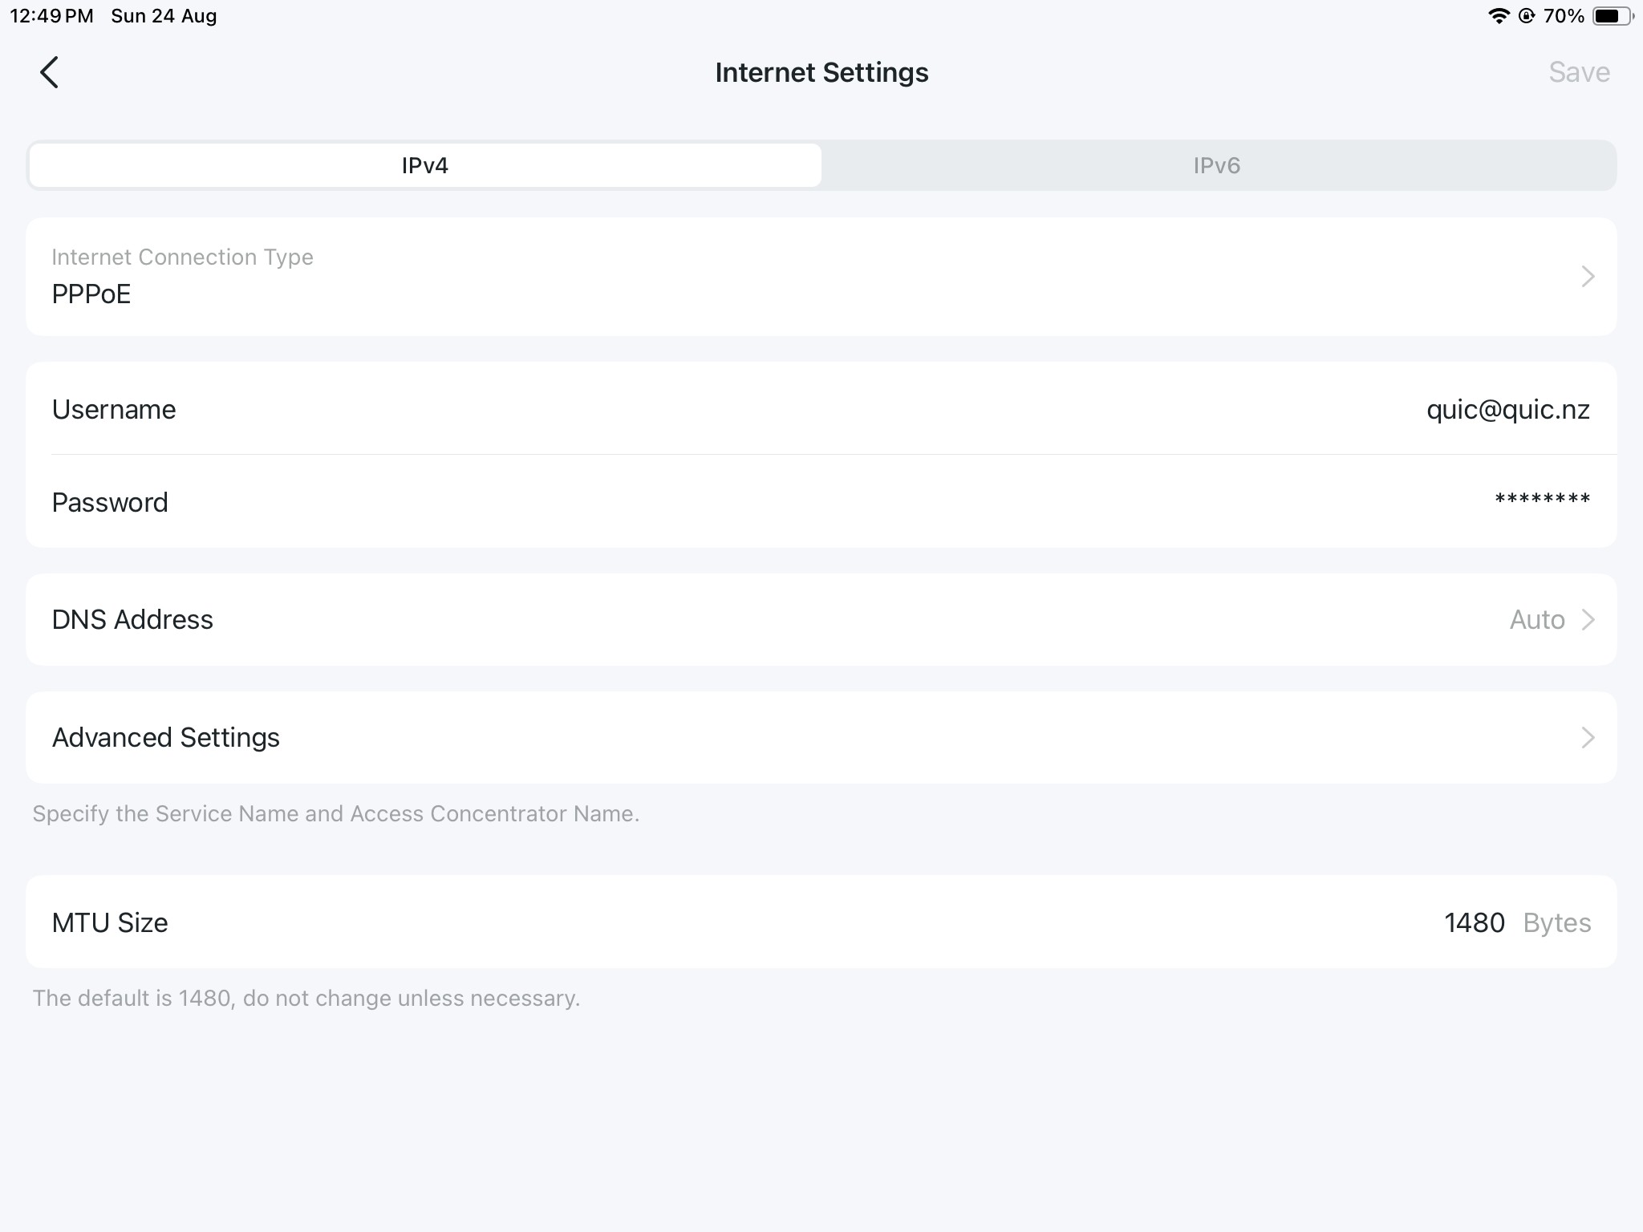Tap the Wi-Fi status icon
The height and width of the screenshot is (1232, 1643).
click(1498, 16)
